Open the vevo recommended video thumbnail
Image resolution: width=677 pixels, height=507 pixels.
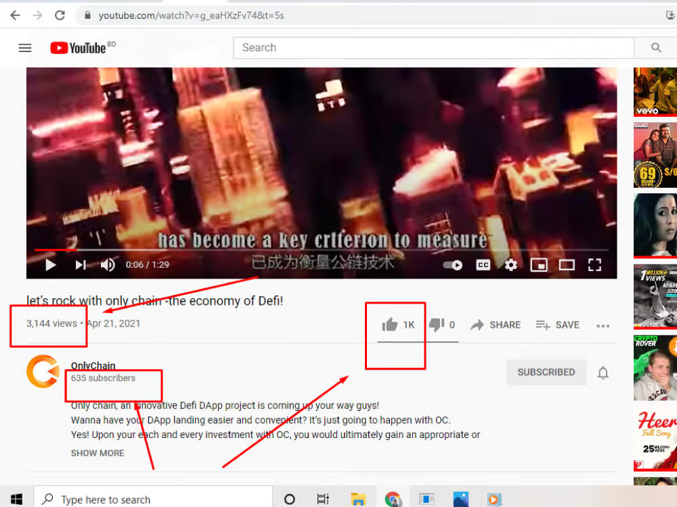(x=655, y=92)
